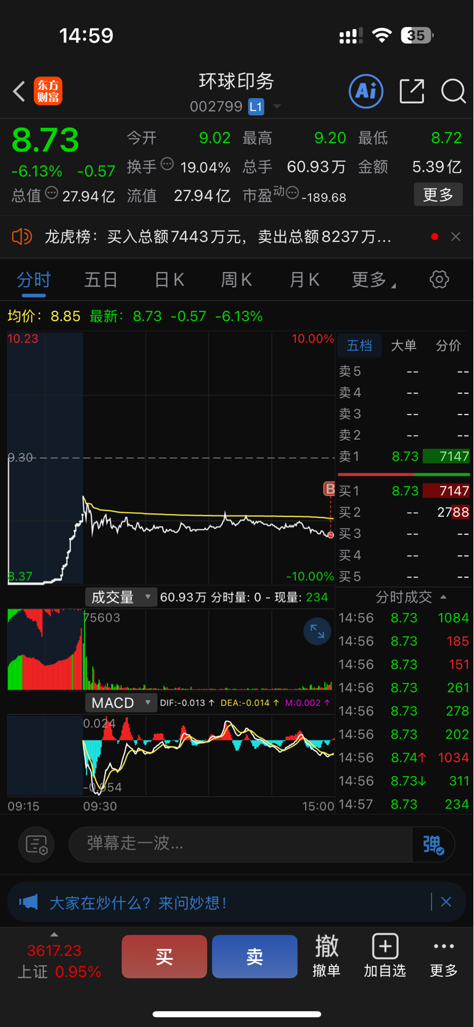Open the 成交量 indicator dropdown
The width and height of the screenshot is (474, 1027).
click(x=121, y=597)
